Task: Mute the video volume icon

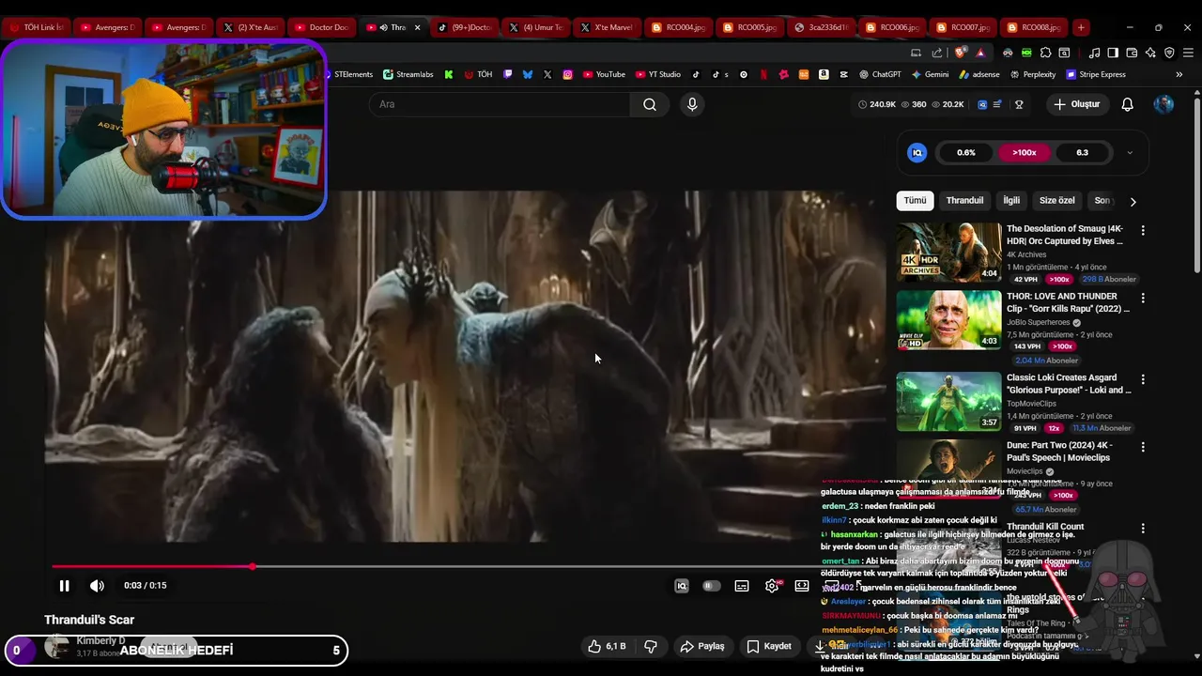Action: (x=97, y=586)
